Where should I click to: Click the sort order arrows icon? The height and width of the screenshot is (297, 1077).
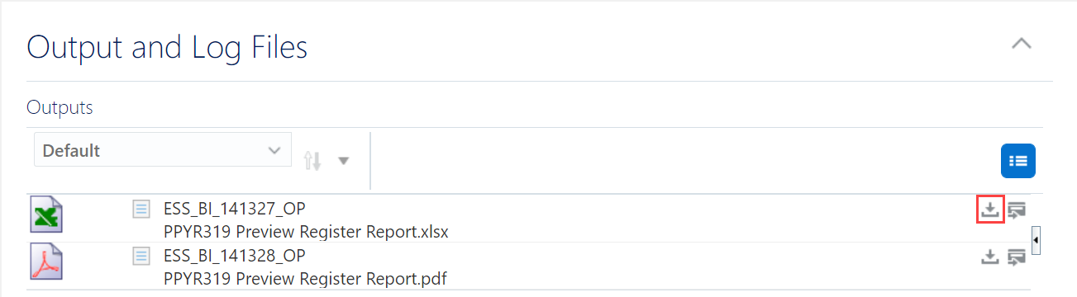pos(312,160)
